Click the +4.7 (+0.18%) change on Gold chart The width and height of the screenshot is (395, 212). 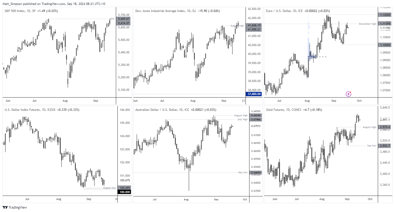[312, 110]
